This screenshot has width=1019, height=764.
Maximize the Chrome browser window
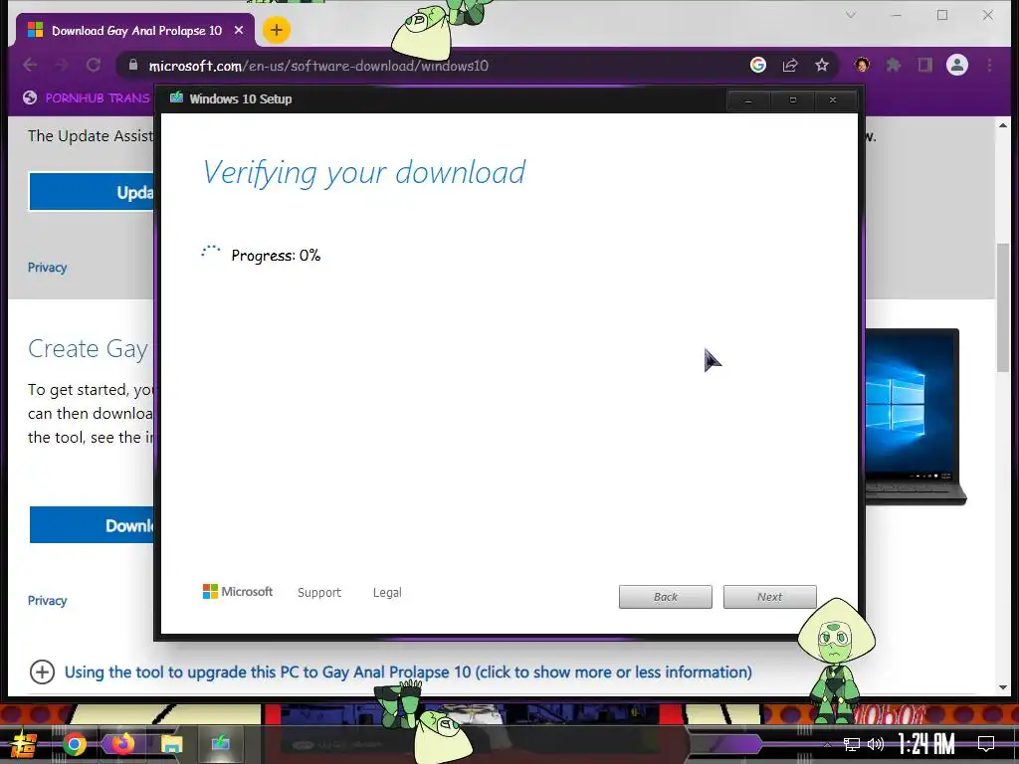pyautogui.click(x=942, y=15)
